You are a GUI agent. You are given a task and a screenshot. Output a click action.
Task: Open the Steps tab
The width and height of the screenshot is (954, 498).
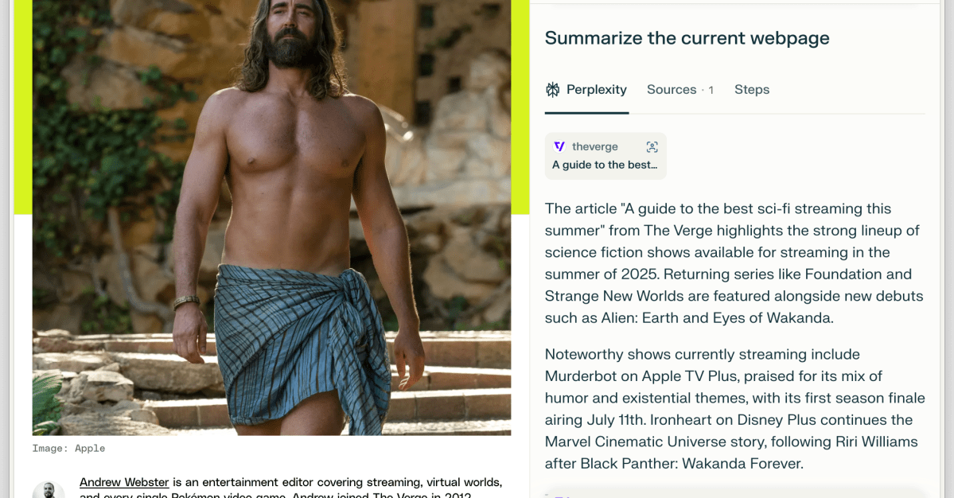(752, 90)
